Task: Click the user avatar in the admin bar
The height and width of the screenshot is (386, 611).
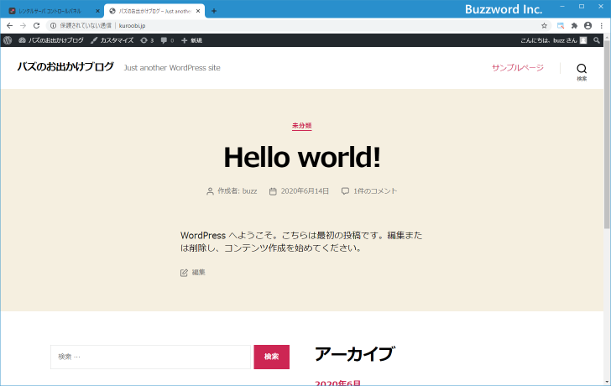Action: (583, 40)
